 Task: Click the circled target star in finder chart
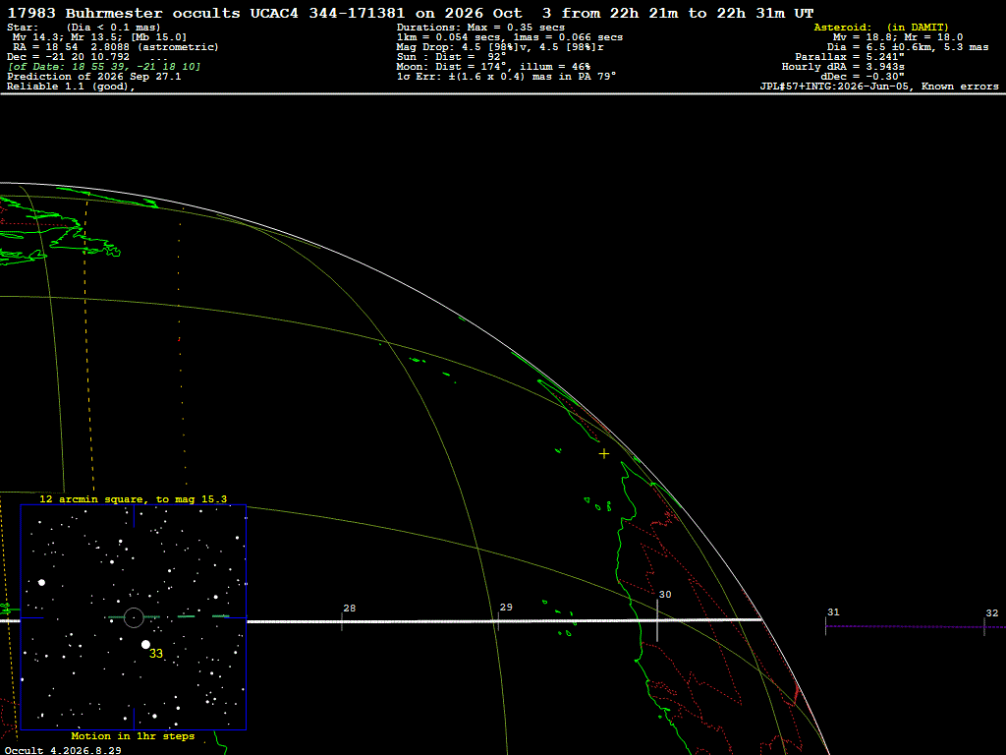(x=134, y=617)
